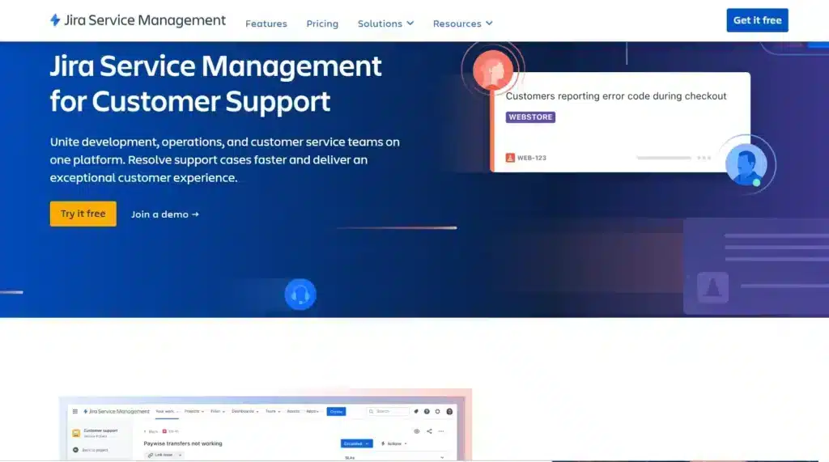Viewport: 829px width, 462px height.
Task: Open notifications icon in preview header
Action: tap(416, 411)
